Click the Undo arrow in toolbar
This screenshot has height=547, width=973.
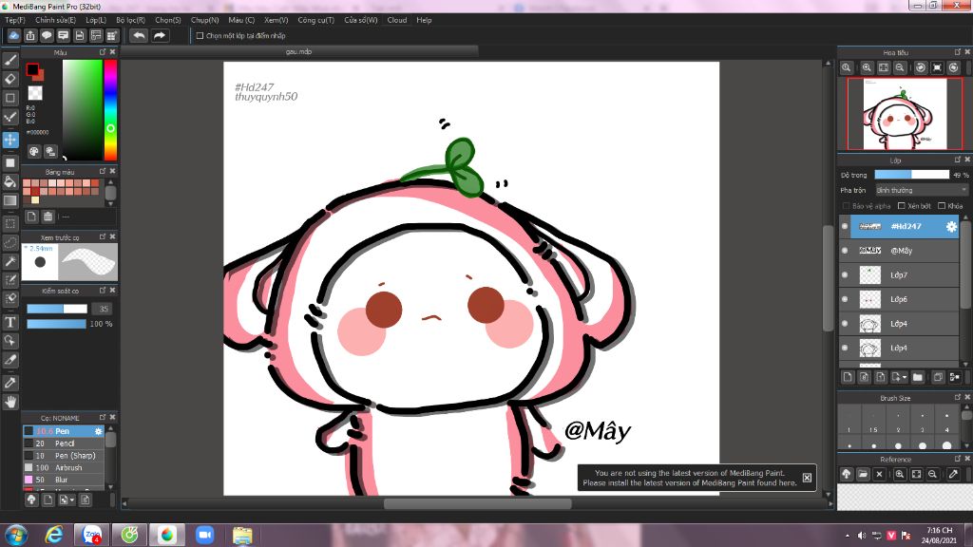139,35
